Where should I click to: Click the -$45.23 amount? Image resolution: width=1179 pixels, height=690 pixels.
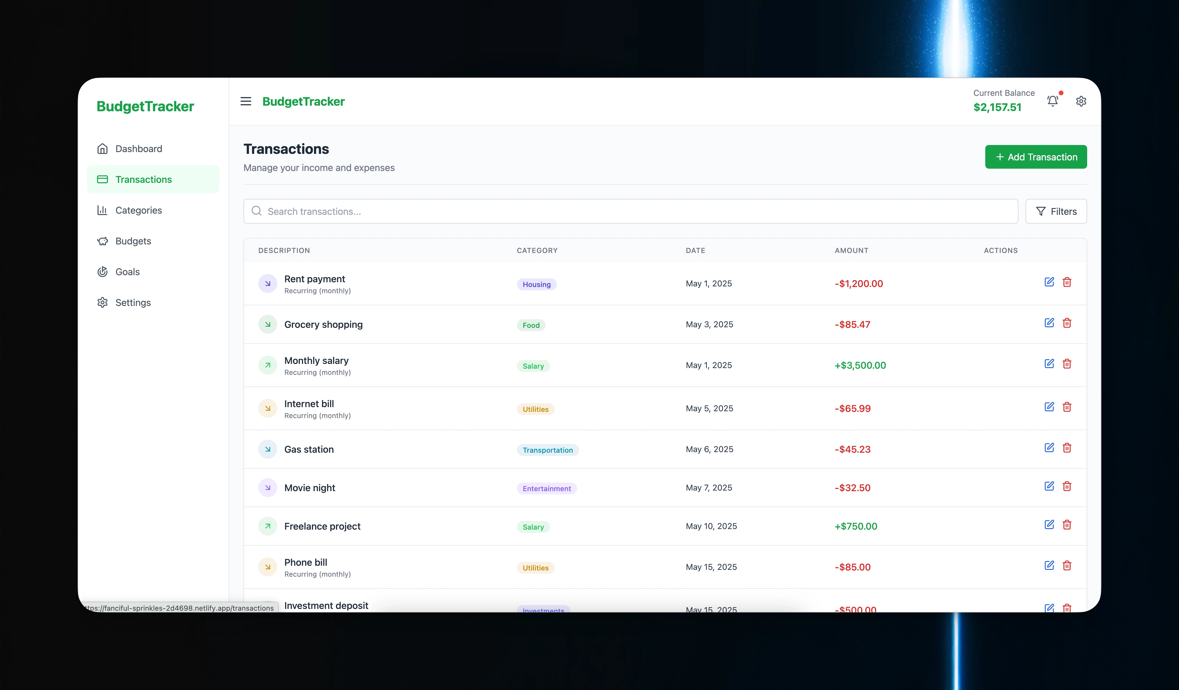coord(853,449)
